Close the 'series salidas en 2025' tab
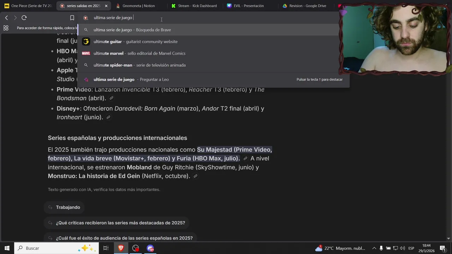The image size is (452, 254). click(106, 6)
